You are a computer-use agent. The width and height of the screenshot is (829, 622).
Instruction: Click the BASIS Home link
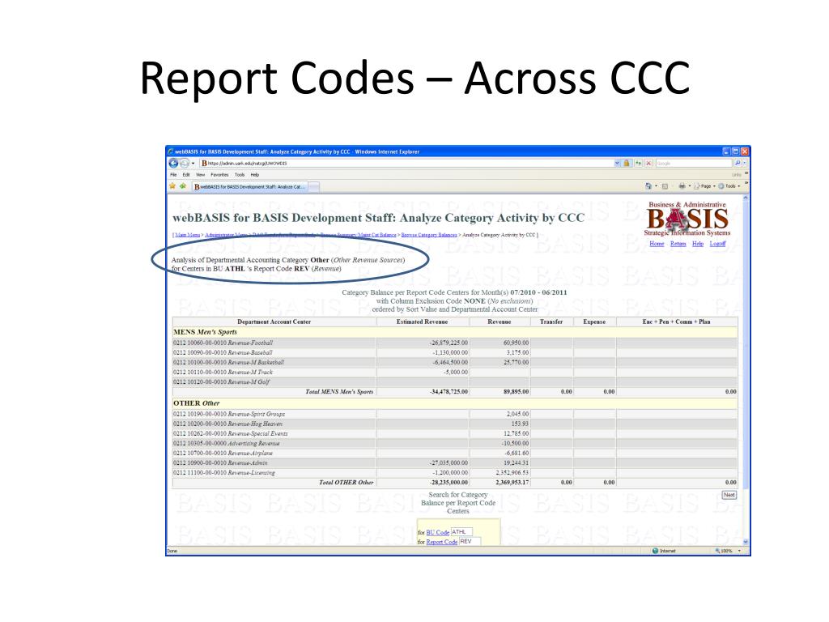pos(657,244)
